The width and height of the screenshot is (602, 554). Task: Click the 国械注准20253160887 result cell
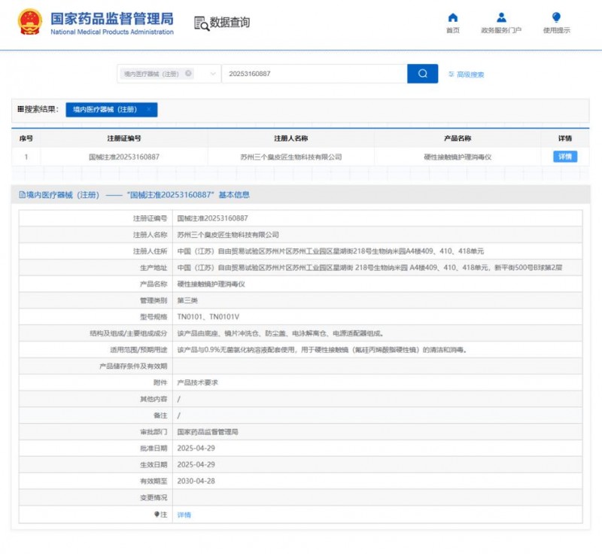pyautogui.click(x=123, y=157)
